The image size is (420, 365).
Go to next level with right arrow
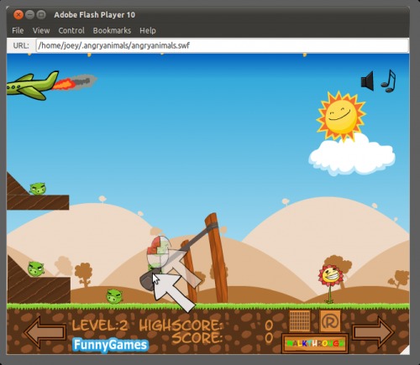tap(373, 332)
